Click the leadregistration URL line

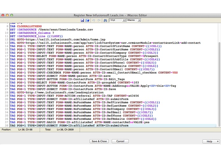click(57, 92)
